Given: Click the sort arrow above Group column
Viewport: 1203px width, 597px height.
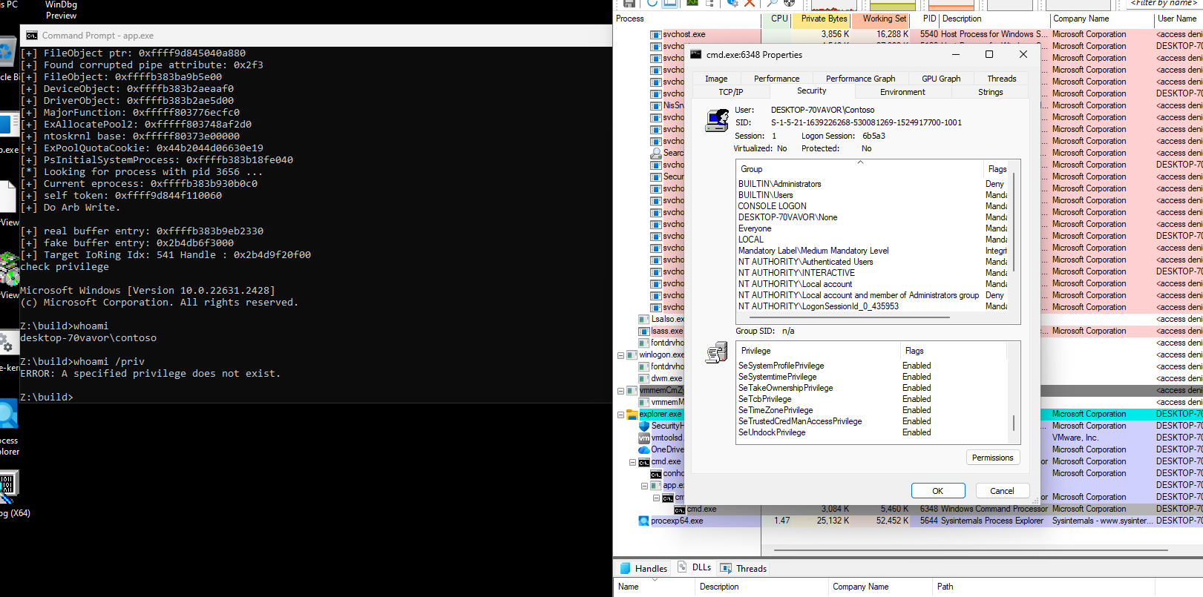Looking at the screenshot, I should [x=861, y=162].
